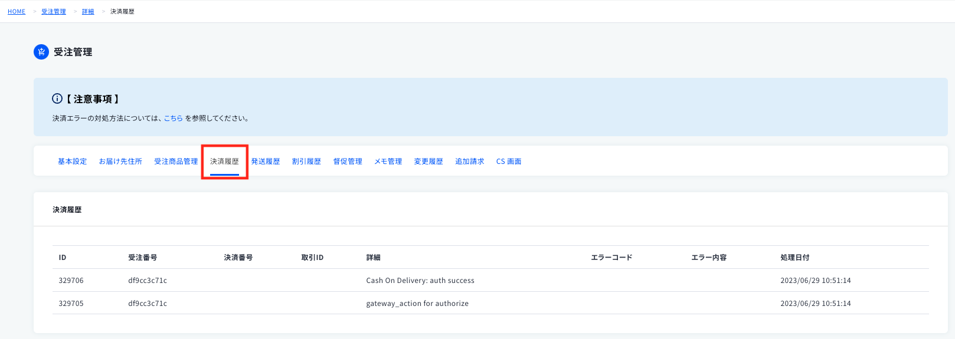The image size is (955, 339).
Task: Click 'Cash On Delivery: auth success' cell
Action: click(x=420, y=281)
